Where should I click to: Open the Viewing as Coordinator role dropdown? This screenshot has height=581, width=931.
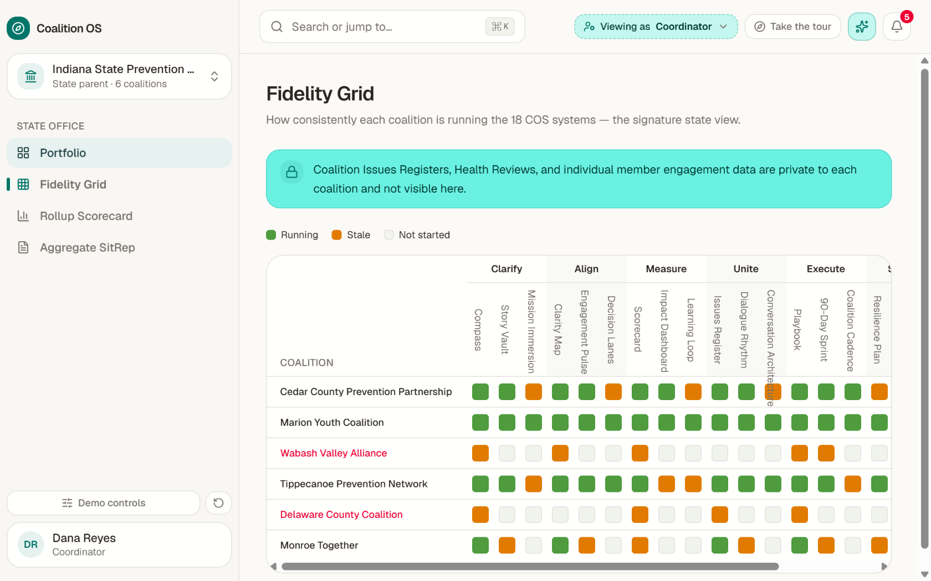click(656, 27)
